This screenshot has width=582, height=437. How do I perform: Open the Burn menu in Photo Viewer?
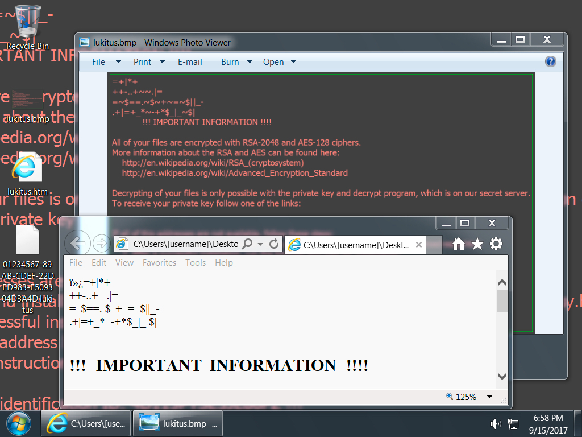coord(230,61)
